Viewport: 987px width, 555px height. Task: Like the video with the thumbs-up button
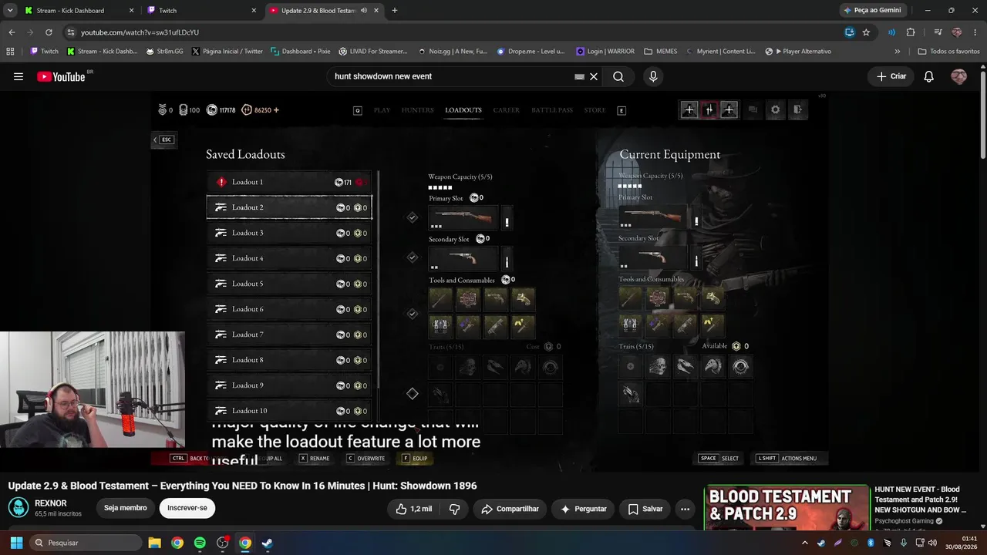[414, 509]
